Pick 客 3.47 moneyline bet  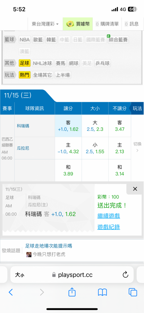120,126
